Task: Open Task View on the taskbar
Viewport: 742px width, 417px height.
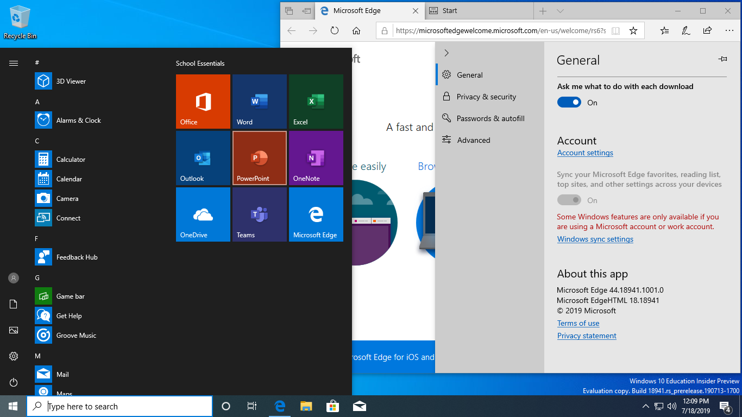Action: [252, 406]
